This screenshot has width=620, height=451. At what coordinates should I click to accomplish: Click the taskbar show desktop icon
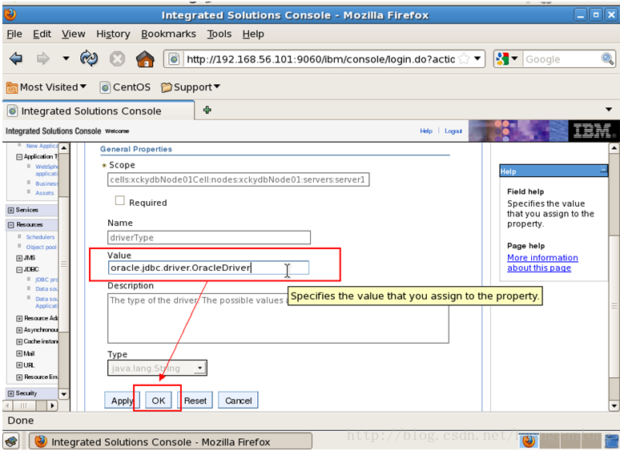click(11, 441)
